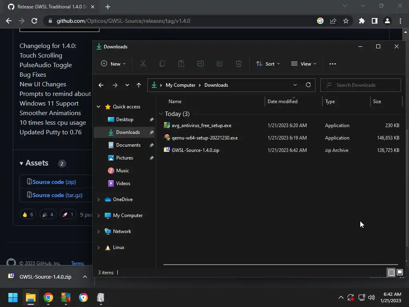Open Chrome three-dot menu

pos(400,21)
